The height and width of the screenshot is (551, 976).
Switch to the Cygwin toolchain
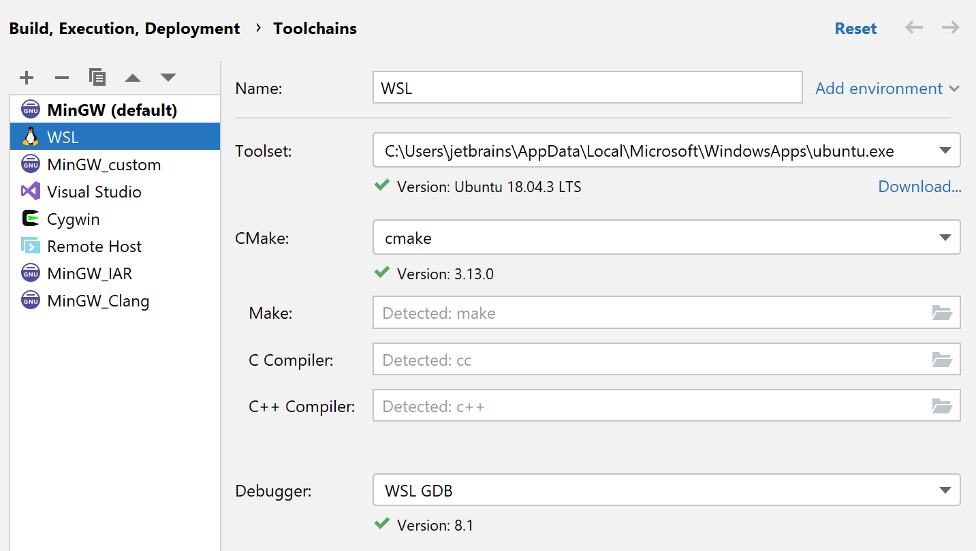pos(74,219)
